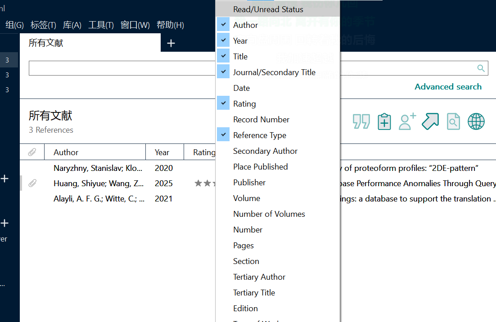The width and height of the screenshot is (496, 322).
Task: Select Tertiary Author in column menu
Action: [x=277, y=277]
